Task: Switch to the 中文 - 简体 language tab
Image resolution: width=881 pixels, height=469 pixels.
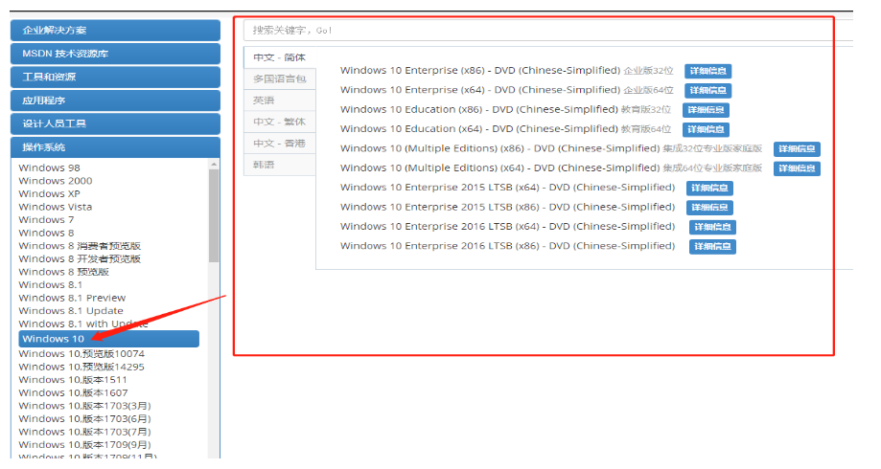Action: (279, 57)
